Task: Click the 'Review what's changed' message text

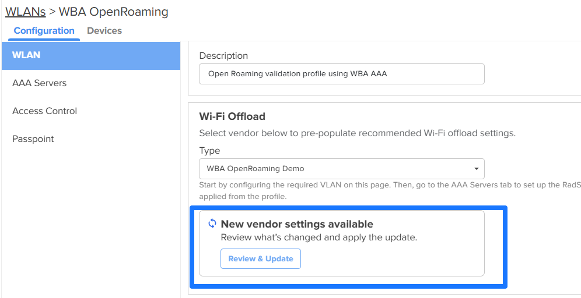Action: point(319,237)
